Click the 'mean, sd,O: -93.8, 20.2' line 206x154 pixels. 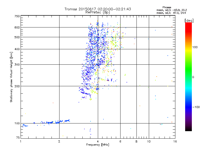[171, 10]
